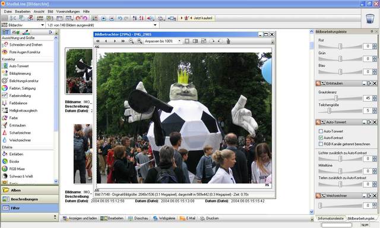Click the Undo arrow in main toolbar

[120, 18]
